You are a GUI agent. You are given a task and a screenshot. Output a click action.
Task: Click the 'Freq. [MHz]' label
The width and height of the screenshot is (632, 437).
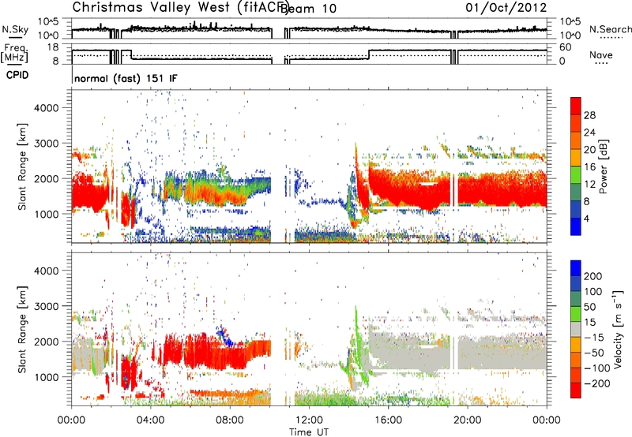click(14, 53)
